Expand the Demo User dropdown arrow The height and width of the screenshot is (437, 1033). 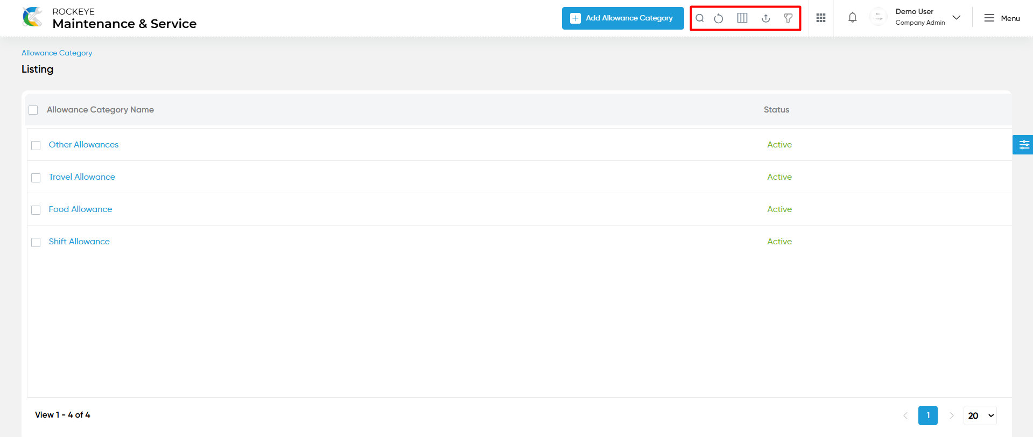[957, 18]
